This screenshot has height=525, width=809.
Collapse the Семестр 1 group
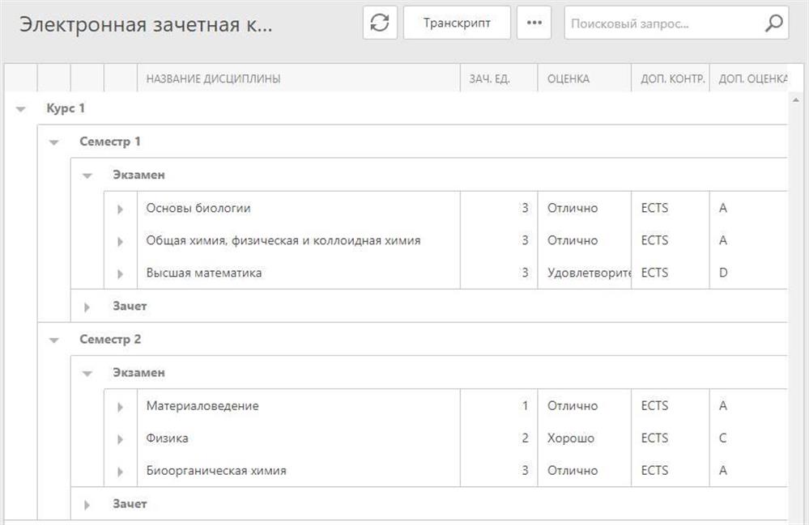click(x=53, y=142)
